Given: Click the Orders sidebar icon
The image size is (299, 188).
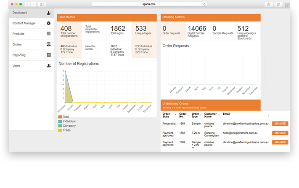Looking at the screenshot, I should 48,44.
